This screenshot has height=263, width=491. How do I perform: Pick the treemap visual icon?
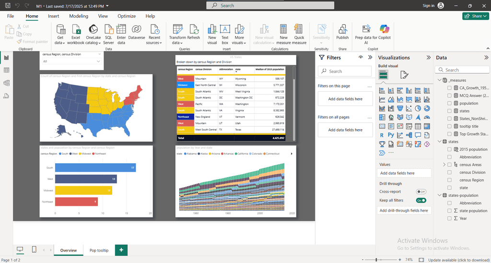(x=382, y=117)
